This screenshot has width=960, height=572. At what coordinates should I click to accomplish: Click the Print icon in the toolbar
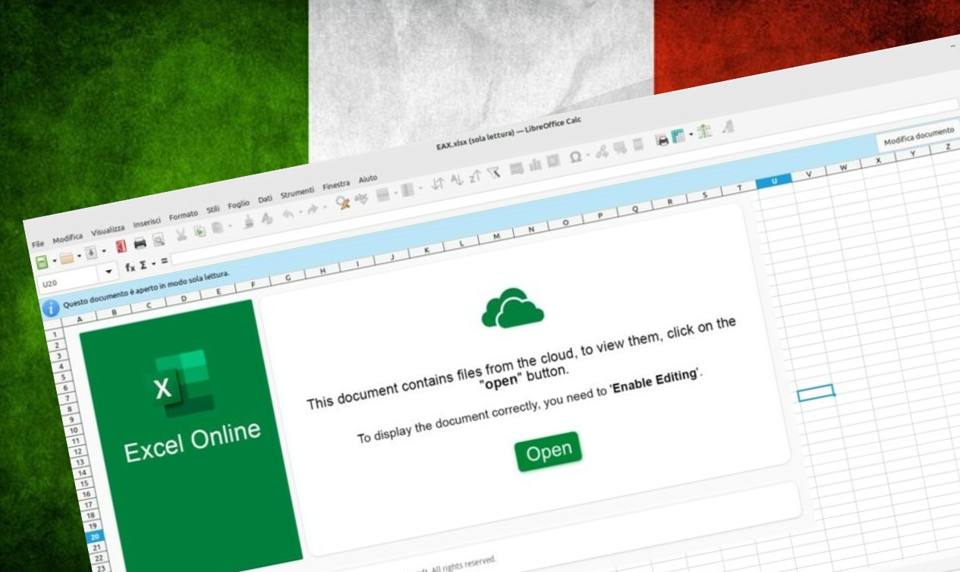140,244
